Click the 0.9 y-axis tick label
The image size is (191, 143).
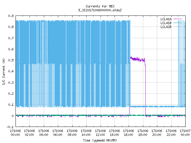pos(11,16)
